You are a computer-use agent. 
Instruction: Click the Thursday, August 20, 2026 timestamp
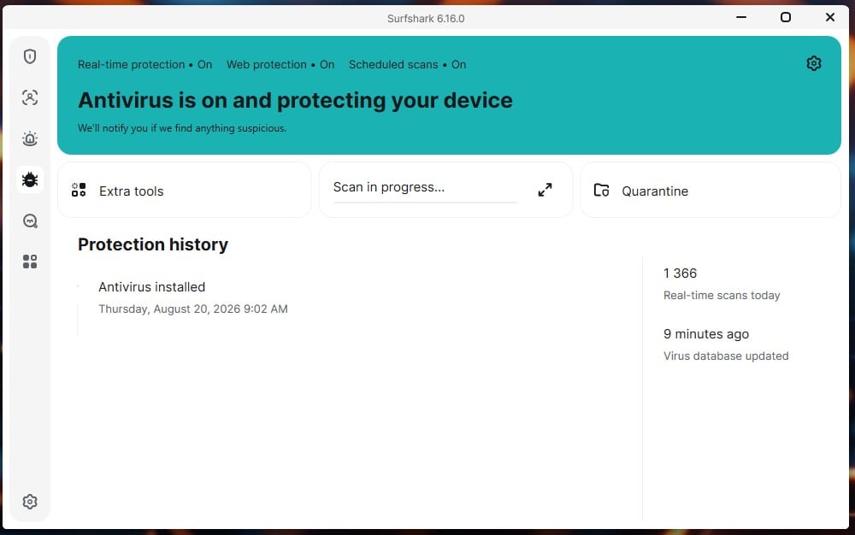(x=193, y=309)
